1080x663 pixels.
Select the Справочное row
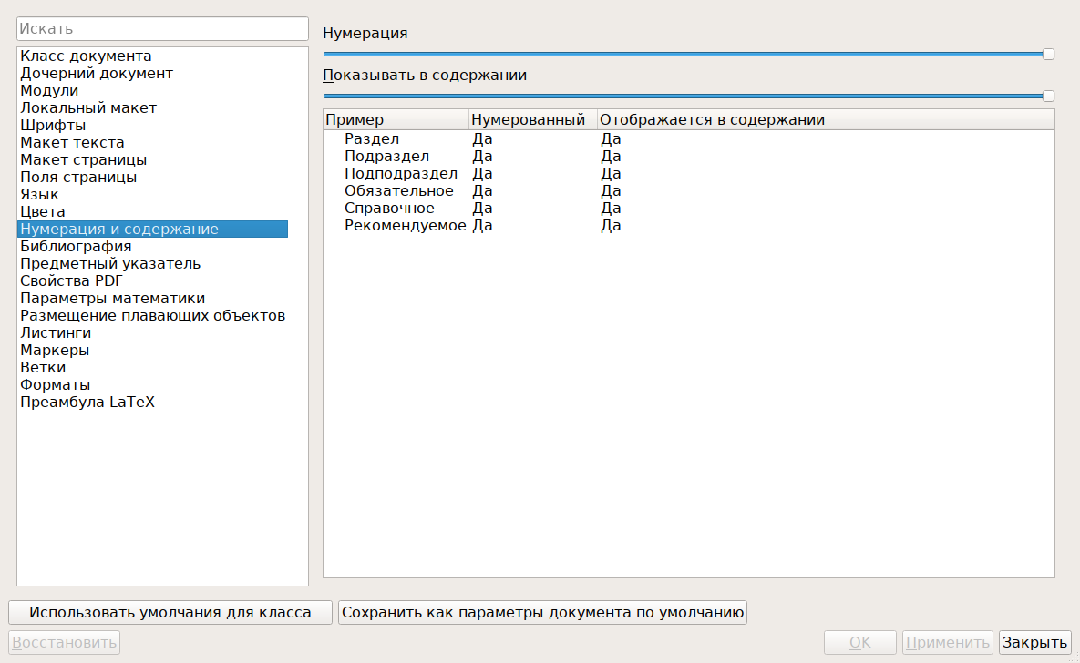click(x=689, y=208)
